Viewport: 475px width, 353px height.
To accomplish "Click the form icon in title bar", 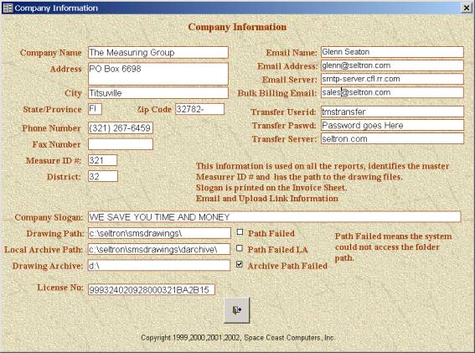I will (8, 8).
